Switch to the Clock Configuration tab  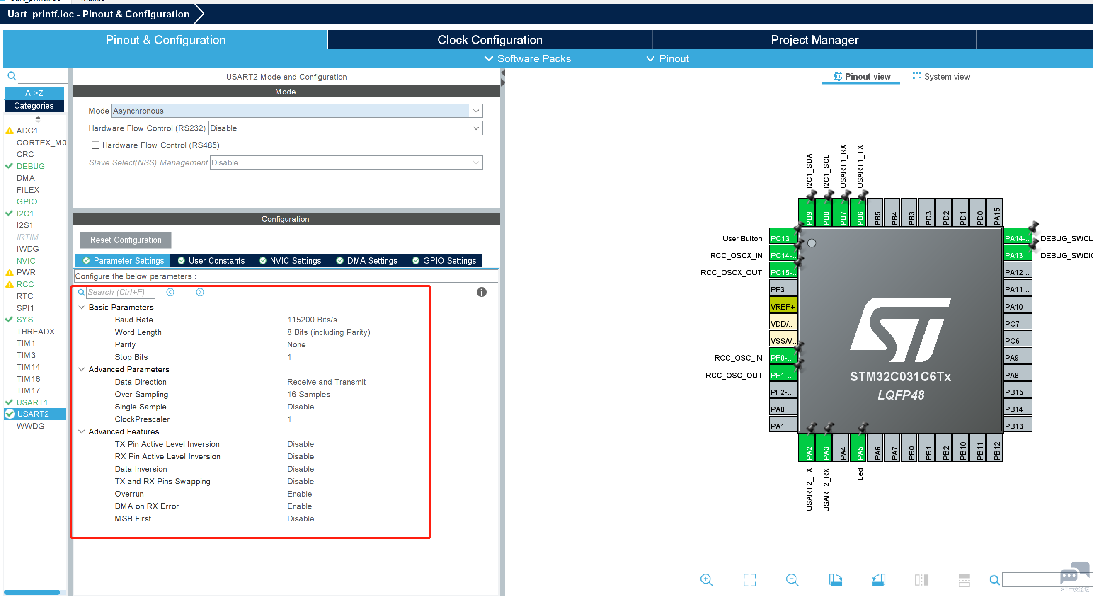click(x=490, y=40)
